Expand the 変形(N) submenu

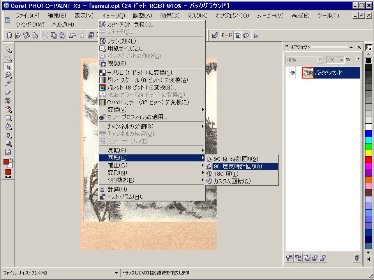[152, 173]
